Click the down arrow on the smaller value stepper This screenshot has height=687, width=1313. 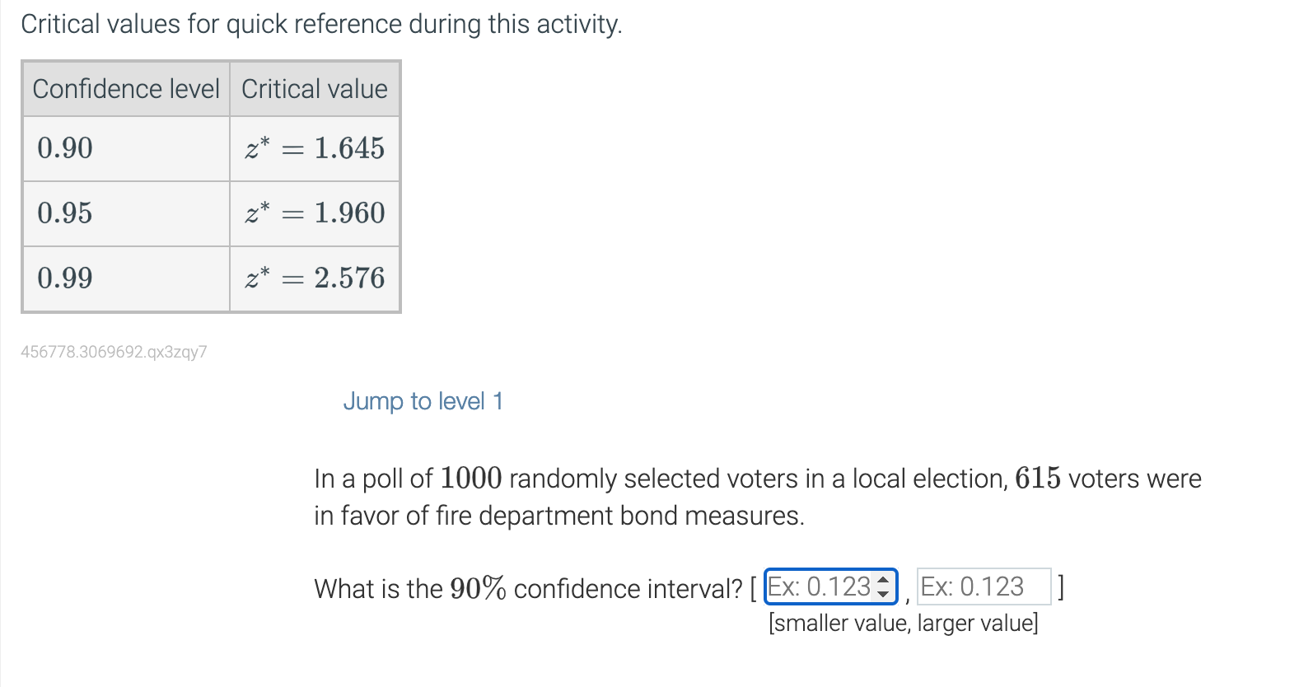[883, 593]
